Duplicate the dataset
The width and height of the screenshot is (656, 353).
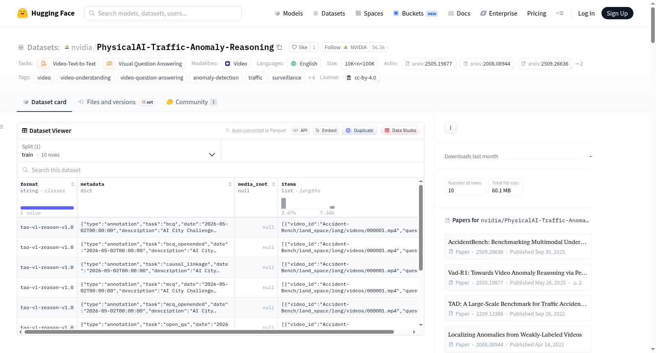click(360, 130)
